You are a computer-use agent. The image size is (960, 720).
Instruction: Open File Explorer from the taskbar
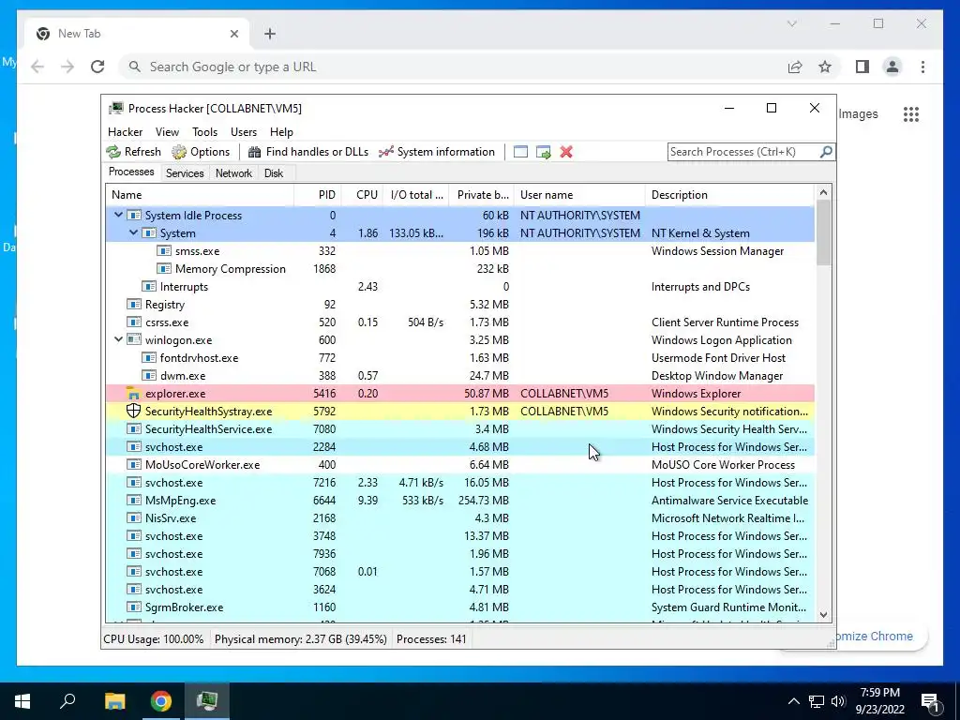(x=114, y=701)
